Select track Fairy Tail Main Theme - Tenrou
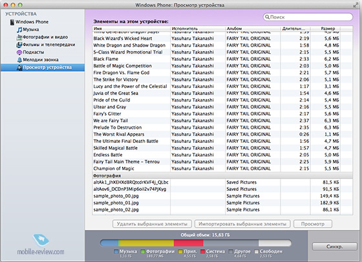The height and width of the screenshot is (262, 362). click(222, 162)
